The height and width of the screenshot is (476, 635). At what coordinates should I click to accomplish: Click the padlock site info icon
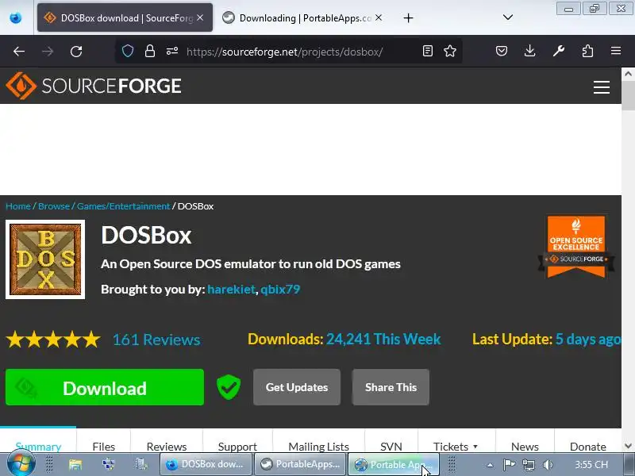tap(150, 51)
